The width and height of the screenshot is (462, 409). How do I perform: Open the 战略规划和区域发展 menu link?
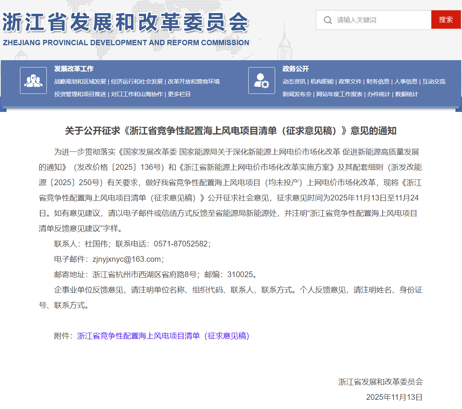click(80, 82)
